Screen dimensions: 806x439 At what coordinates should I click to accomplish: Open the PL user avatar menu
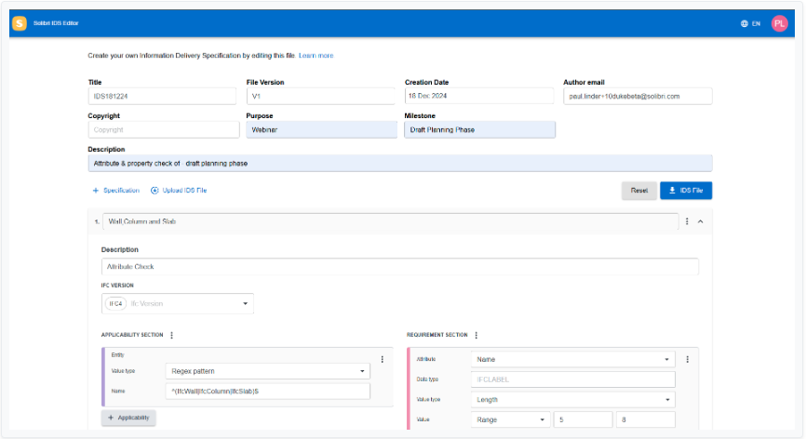coord(779,23)
